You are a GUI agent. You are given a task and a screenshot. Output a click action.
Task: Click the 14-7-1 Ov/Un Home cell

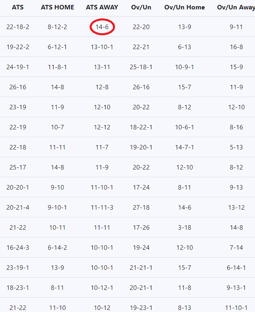pos(185,147)
